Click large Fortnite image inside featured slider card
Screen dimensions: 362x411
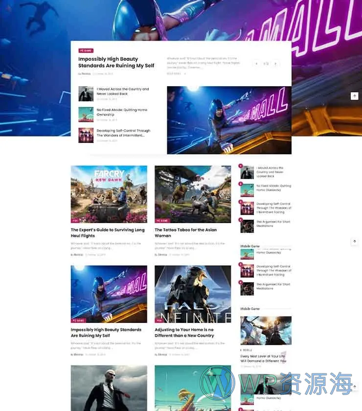pos(229,120)
